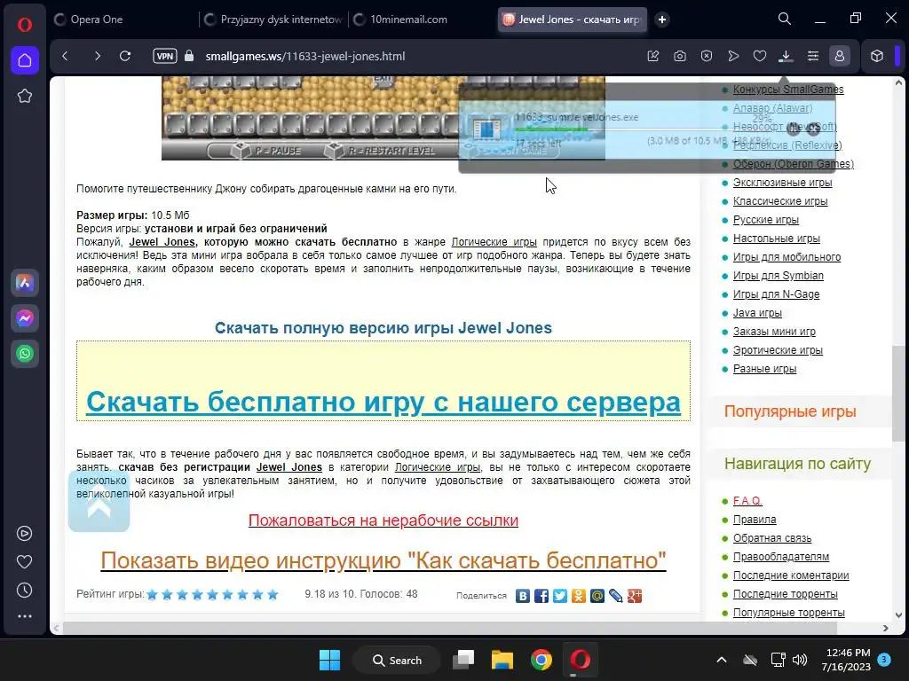Viewport: 909px width, 681px height.
Task: Click Скачать бесплатно игру с нашего сервера link
Action: pos(383,402)
